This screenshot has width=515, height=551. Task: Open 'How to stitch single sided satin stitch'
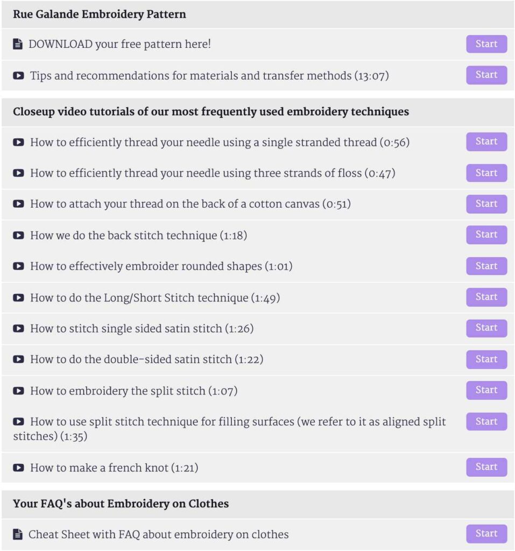(x=142, y=328)
